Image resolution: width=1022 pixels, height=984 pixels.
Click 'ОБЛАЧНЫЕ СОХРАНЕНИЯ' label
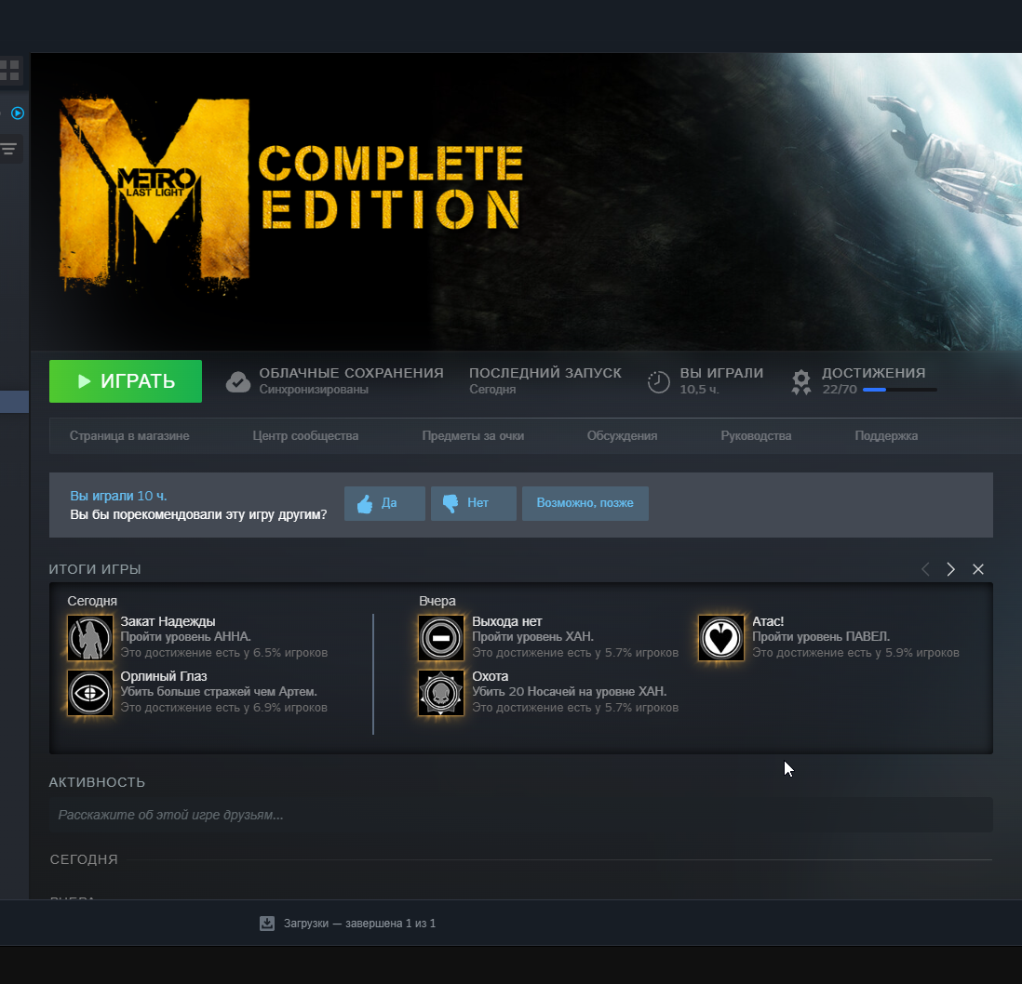tap(351, 373)
